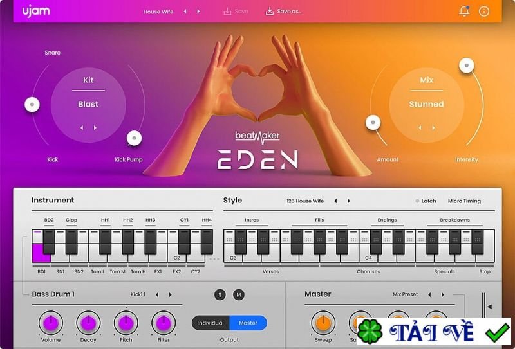Set Output to Individual

click(x=211, y=323)
